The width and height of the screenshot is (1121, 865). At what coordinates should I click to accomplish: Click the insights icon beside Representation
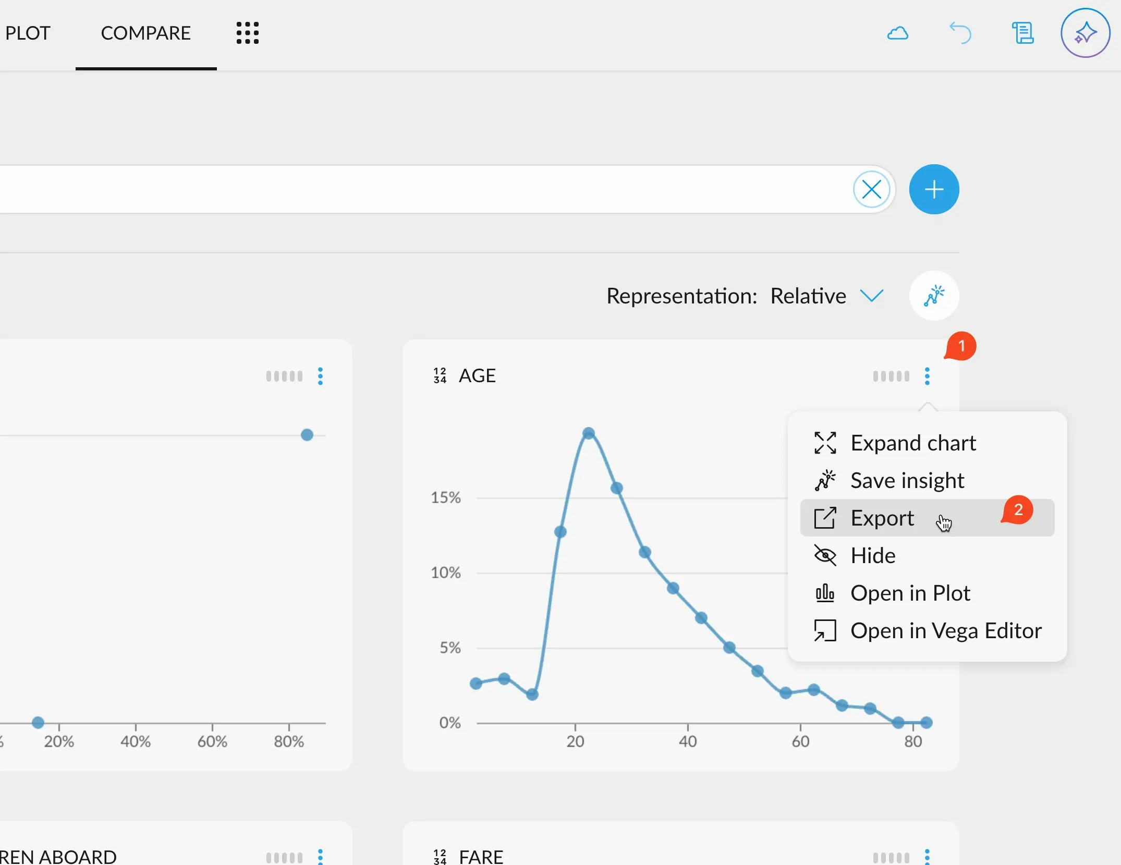coord(933,296)
